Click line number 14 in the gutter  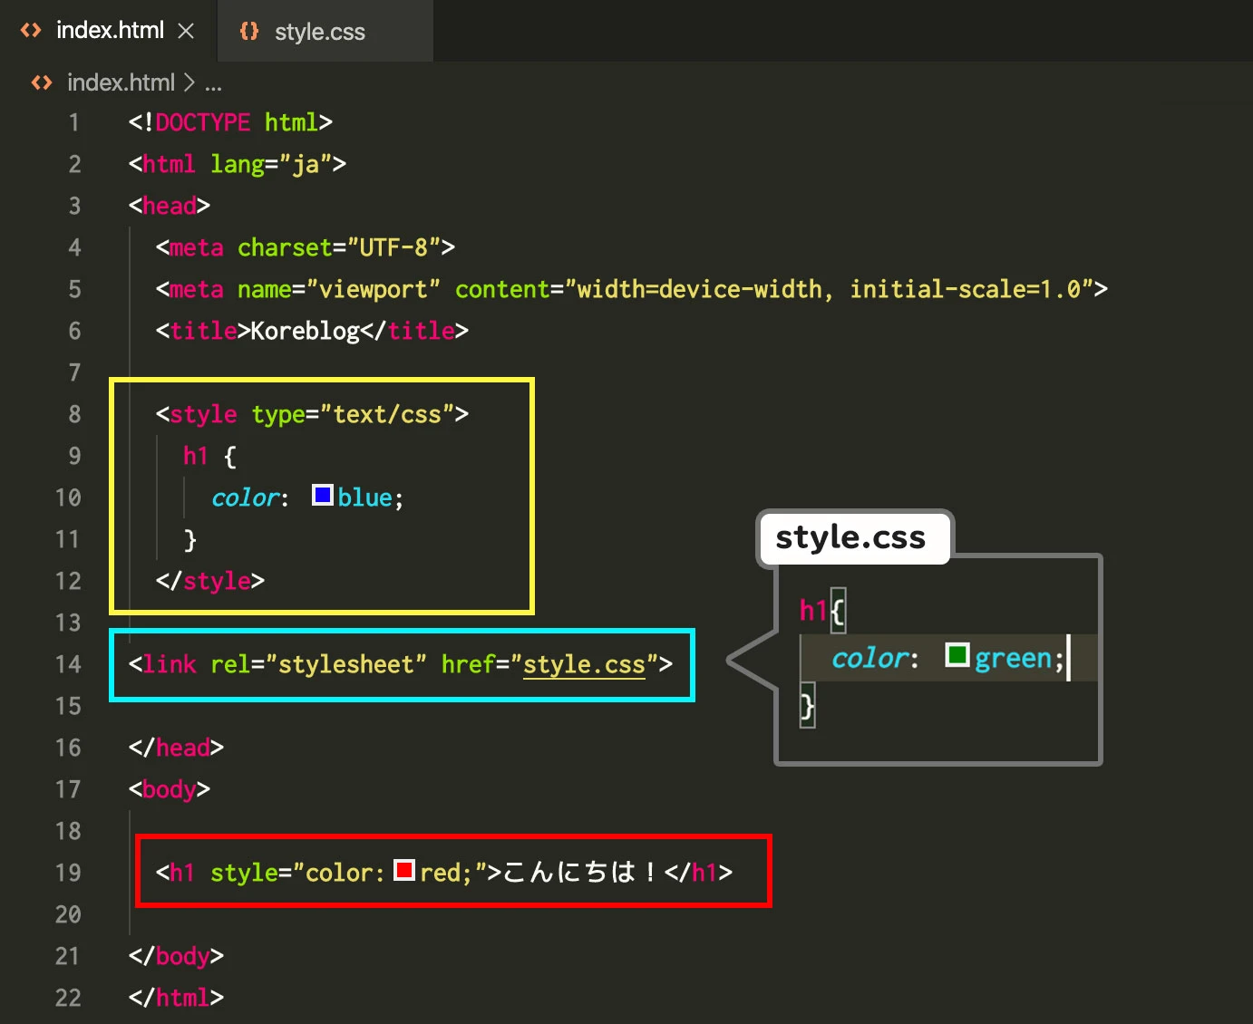pyautogui.click(x=68, y=664)
